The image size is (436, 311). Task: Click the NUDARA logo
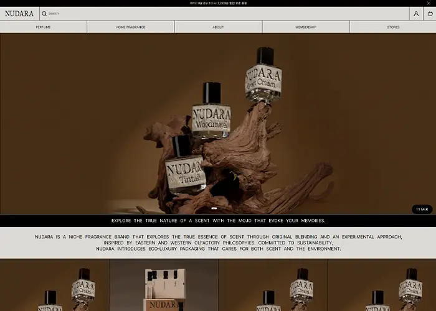click(19, 14)
